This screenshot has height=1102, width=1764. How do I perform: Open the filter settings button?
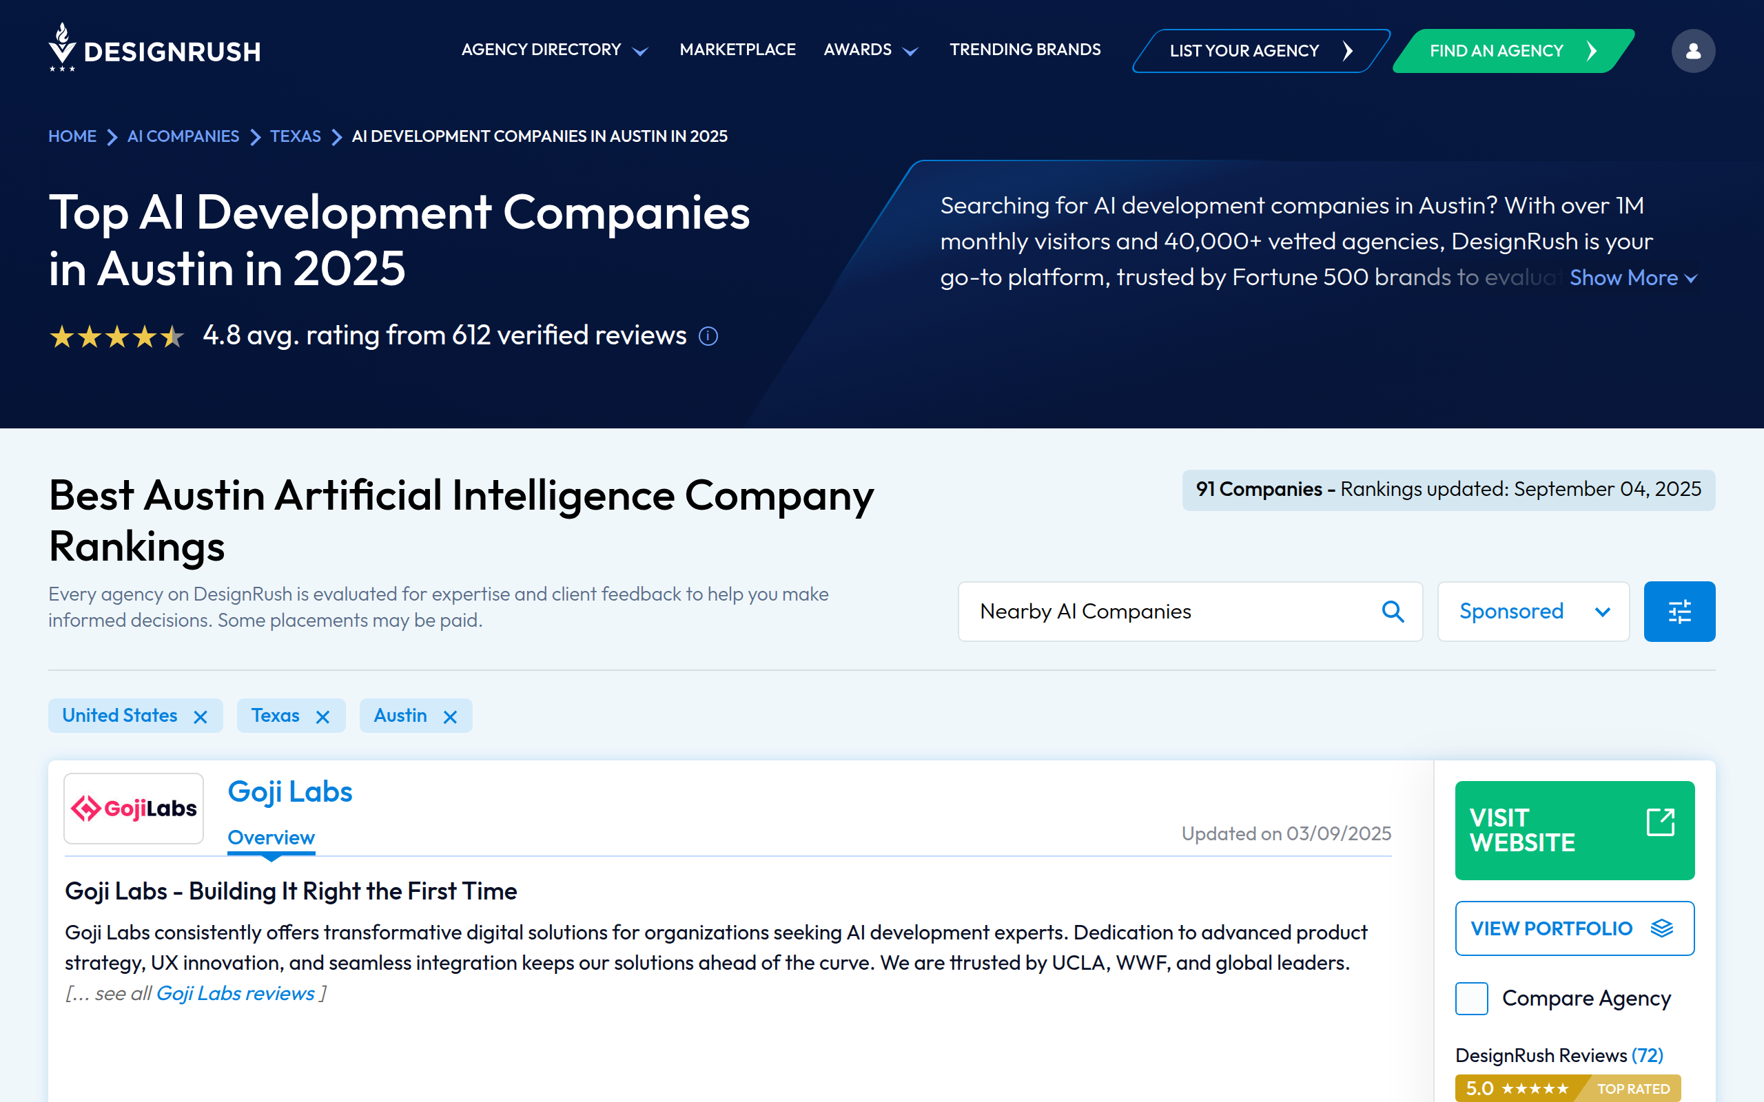coord(1679,612)
